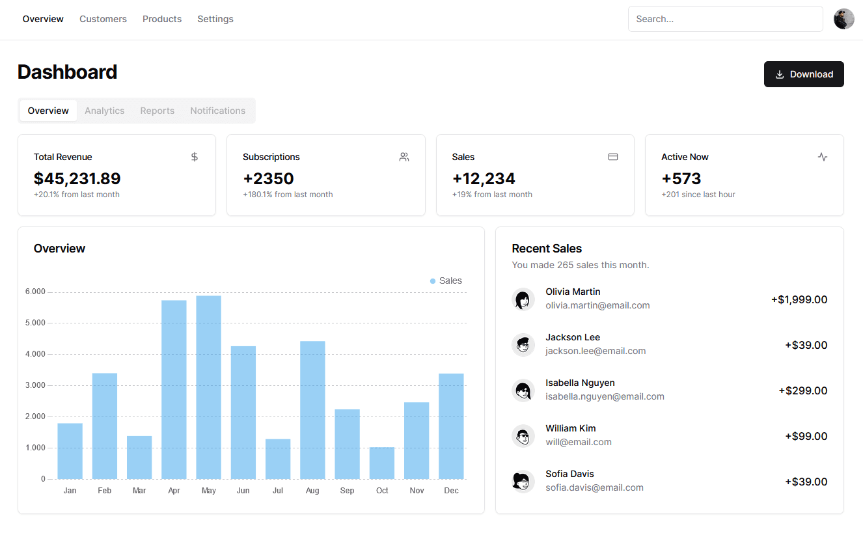Click Olivia Martin's avatar picture
The height and width of the screenshot is (533, 863).
[523, 299]
